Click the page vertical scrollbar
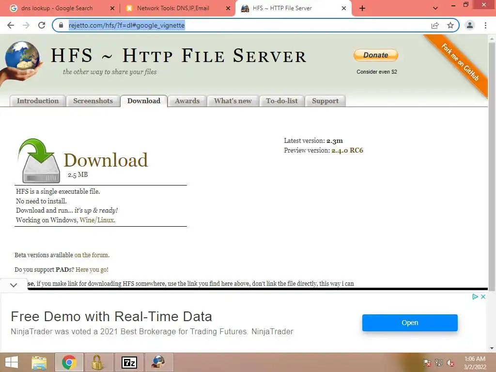 coord(492,167)
